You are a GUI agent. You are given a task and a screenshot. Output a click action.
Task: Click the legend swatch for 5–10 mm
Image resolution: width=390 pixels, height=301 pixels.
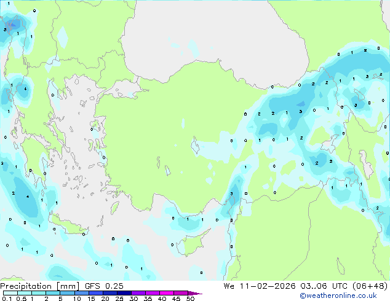pos(67,293)
